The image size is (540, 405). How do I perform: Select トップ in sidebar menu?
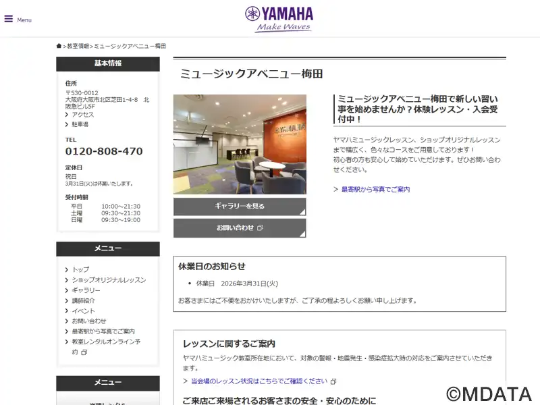tap(80, 269)
